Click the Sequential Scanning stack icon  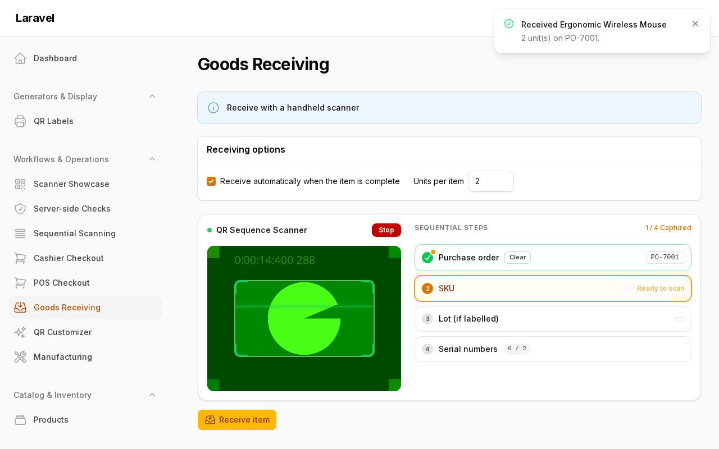20,233
